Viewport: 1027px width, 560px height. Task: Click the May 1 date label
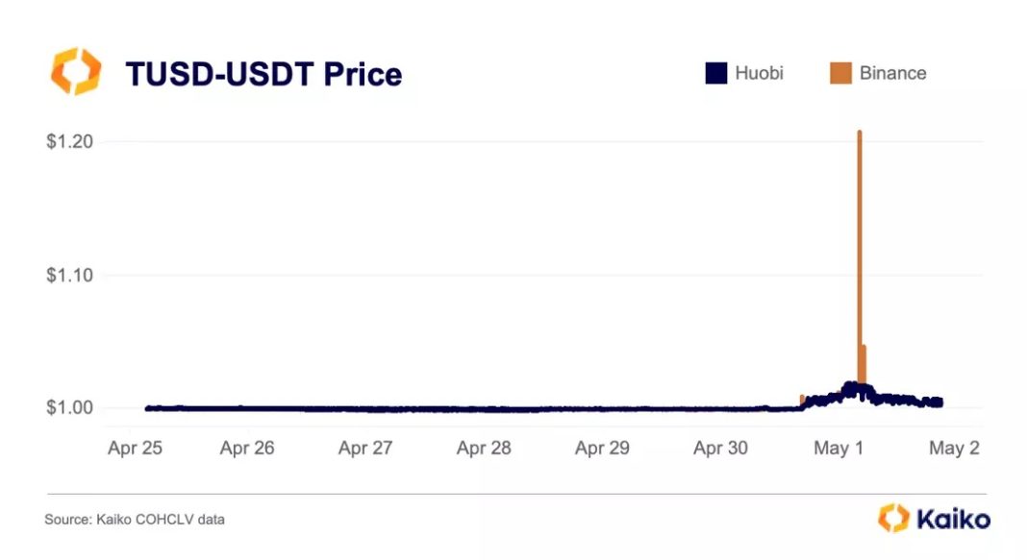(x=839, y=449)
